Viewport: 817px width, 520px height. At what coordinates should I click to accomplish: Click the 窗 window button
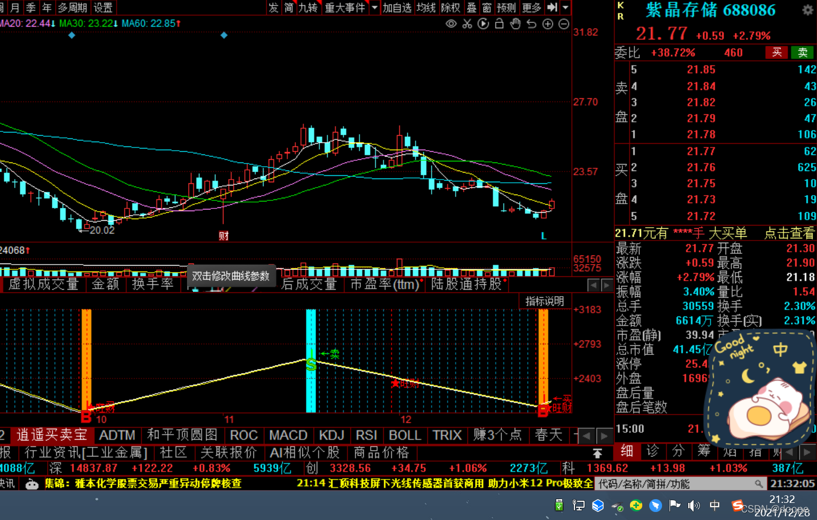[x=487, y=7]
